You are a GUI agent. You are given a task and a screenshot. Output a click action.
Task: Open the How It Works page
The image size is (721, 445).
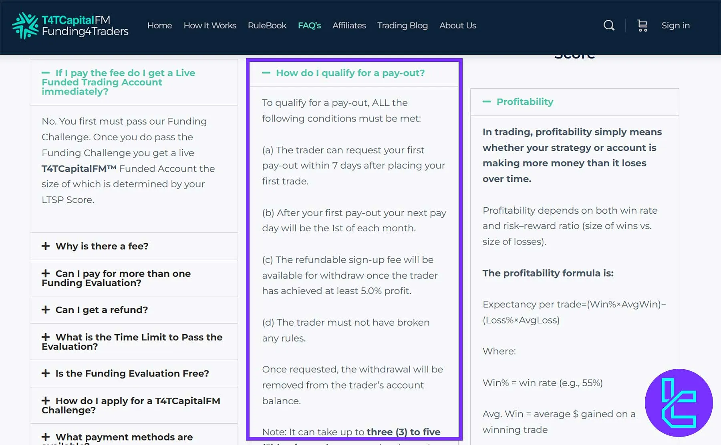pyautogui.click(x=209, y=25)
